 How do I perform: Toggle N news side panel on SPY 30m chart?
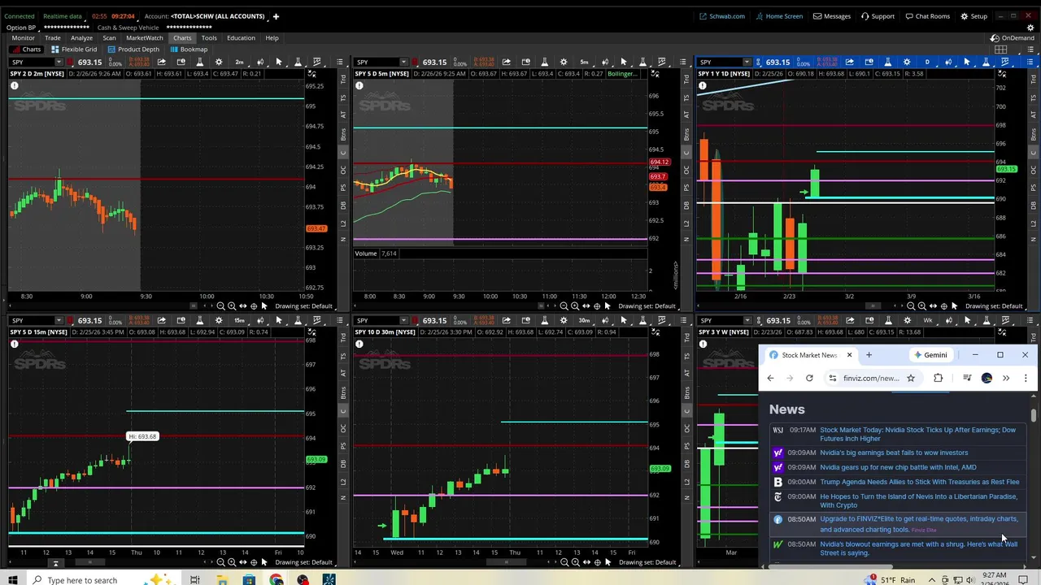pyautogui.click(x=686, y=497)
